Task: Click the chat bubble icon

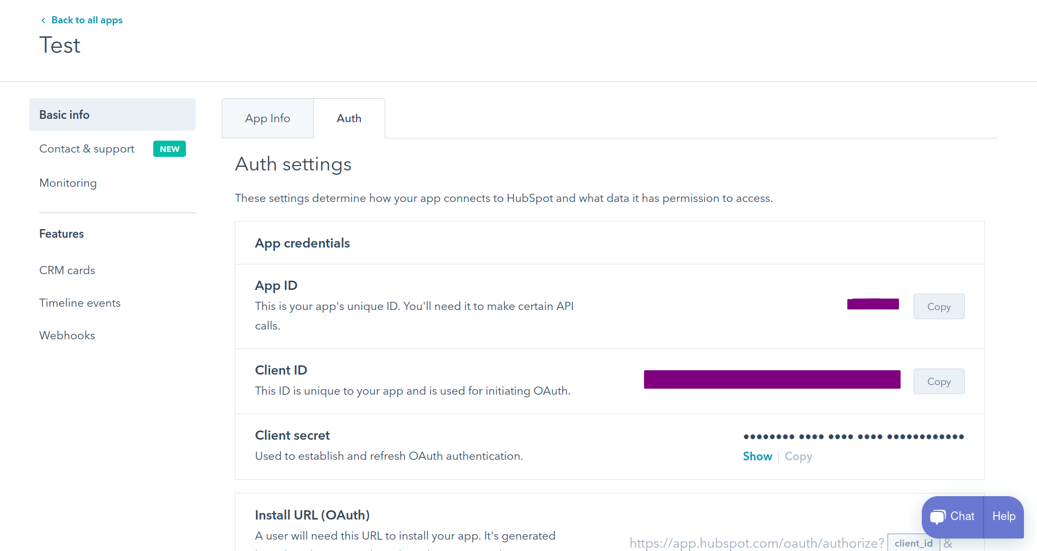Action: click(939, 516)
